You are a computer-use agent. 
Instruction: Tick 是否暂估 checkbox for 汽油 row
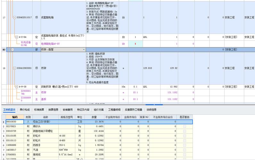185,150
